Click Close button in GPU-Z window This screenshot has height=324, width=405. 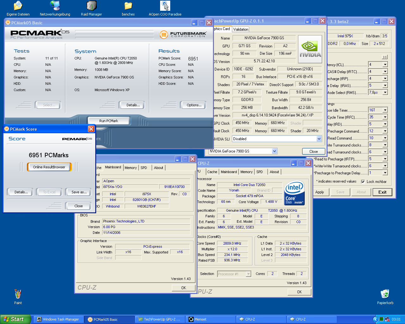tap(314, 152)
